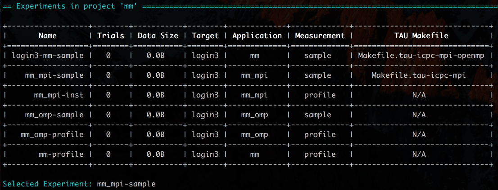This screenshot has height=190, width=498.
Task: Select the mm-profile experiment name
Action: (61, 154)
